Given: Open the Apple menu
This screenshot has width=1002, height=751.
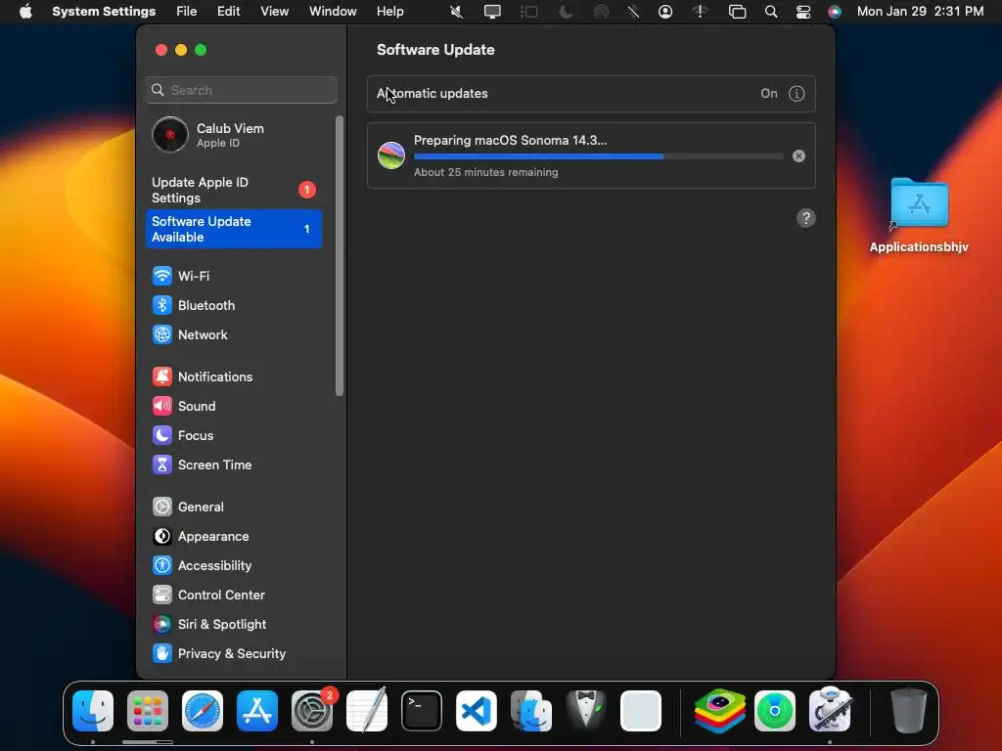Looking at the screenshot, I should (x=25, y=12).
